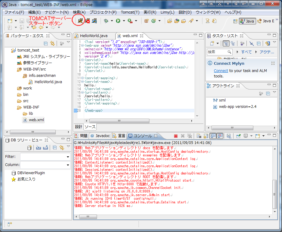Open the Tomcat(T) menu
Viewport: 282px width, 232px height.
(x=130, y=12)
